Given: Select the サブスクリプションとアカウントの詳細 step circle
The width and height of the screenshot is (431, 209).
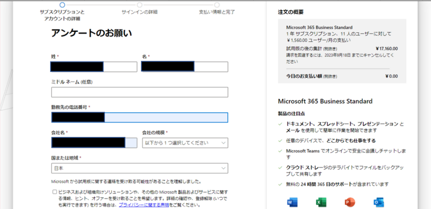Looking at the screenshot, I should click(x=62, y=5).
